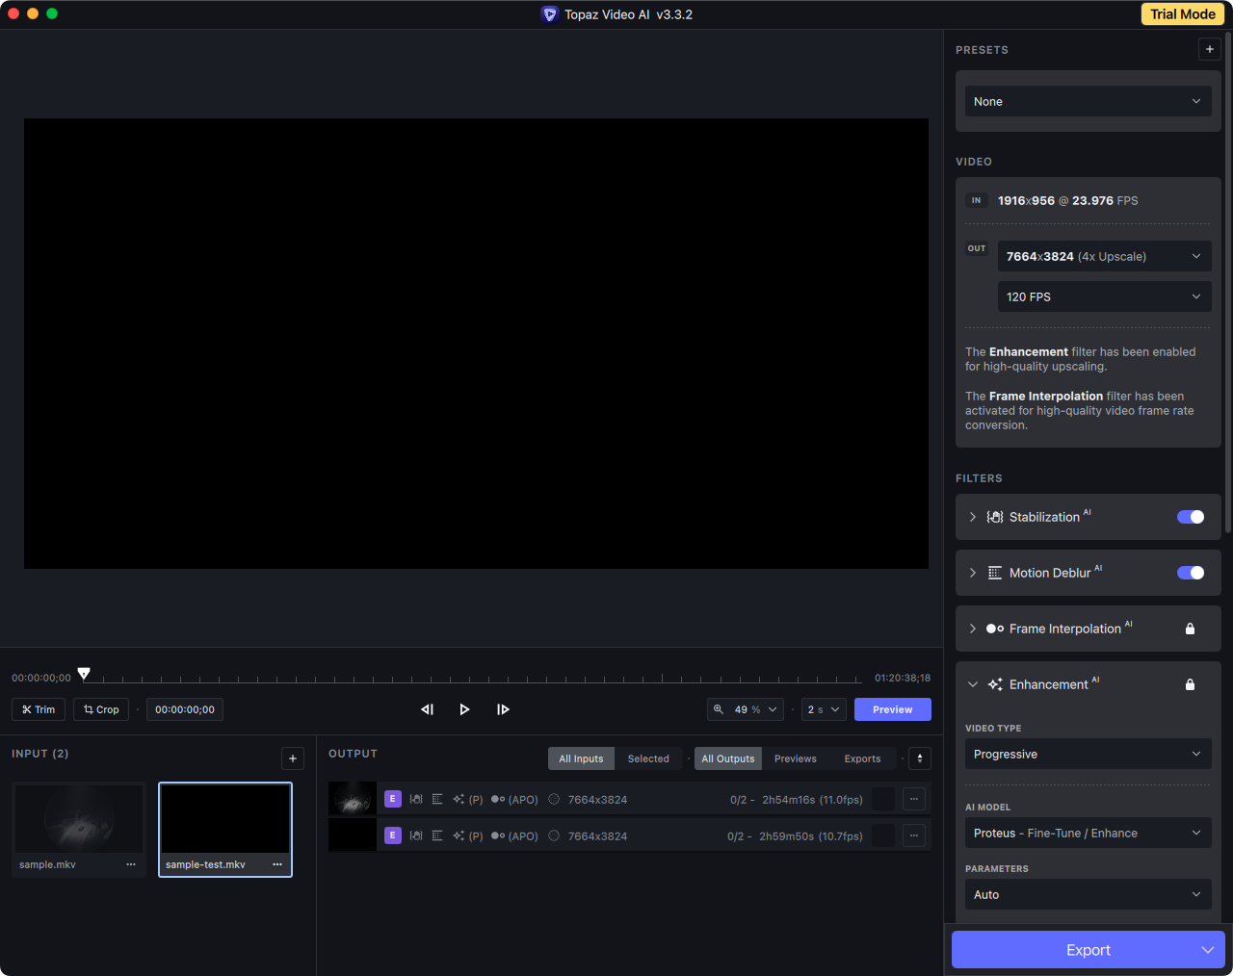Switch to the Previews tab
The image size is (1233, 976).
tap(795, 758)
